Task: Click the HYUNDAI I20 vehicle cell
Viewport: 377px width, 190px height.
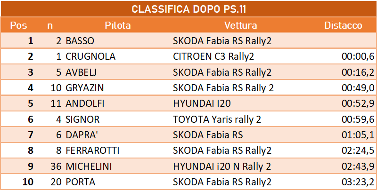Action: pos(202,103)
